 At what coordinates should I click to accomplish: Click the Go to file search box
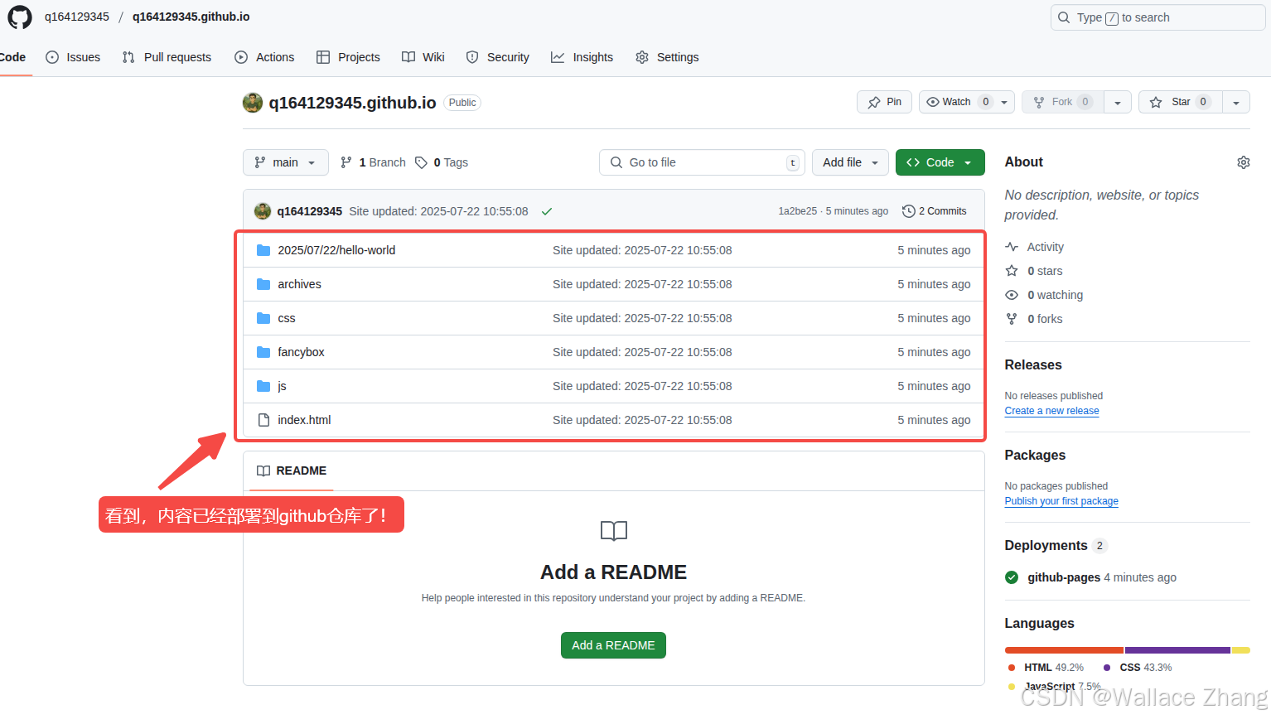[x=702, y=162]
